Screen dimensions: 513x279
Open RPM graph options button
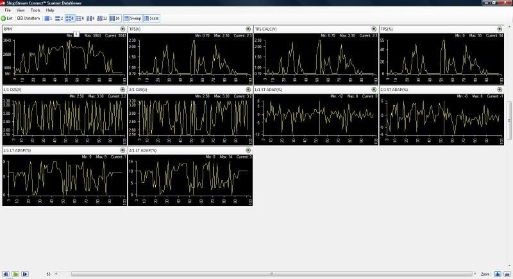point(122,29)
